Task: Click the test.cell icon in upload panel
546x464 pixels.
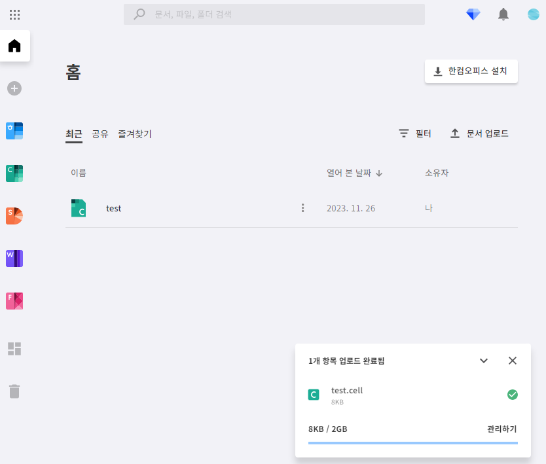Action: click(x=314, y=395)
